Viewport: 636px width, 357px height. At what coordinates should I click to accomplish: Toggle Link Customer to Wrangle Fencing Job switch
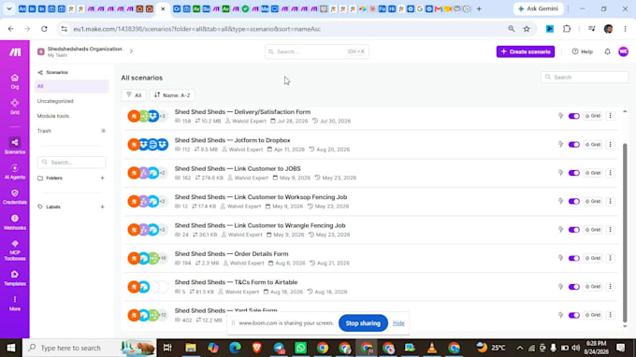(574, 230)
